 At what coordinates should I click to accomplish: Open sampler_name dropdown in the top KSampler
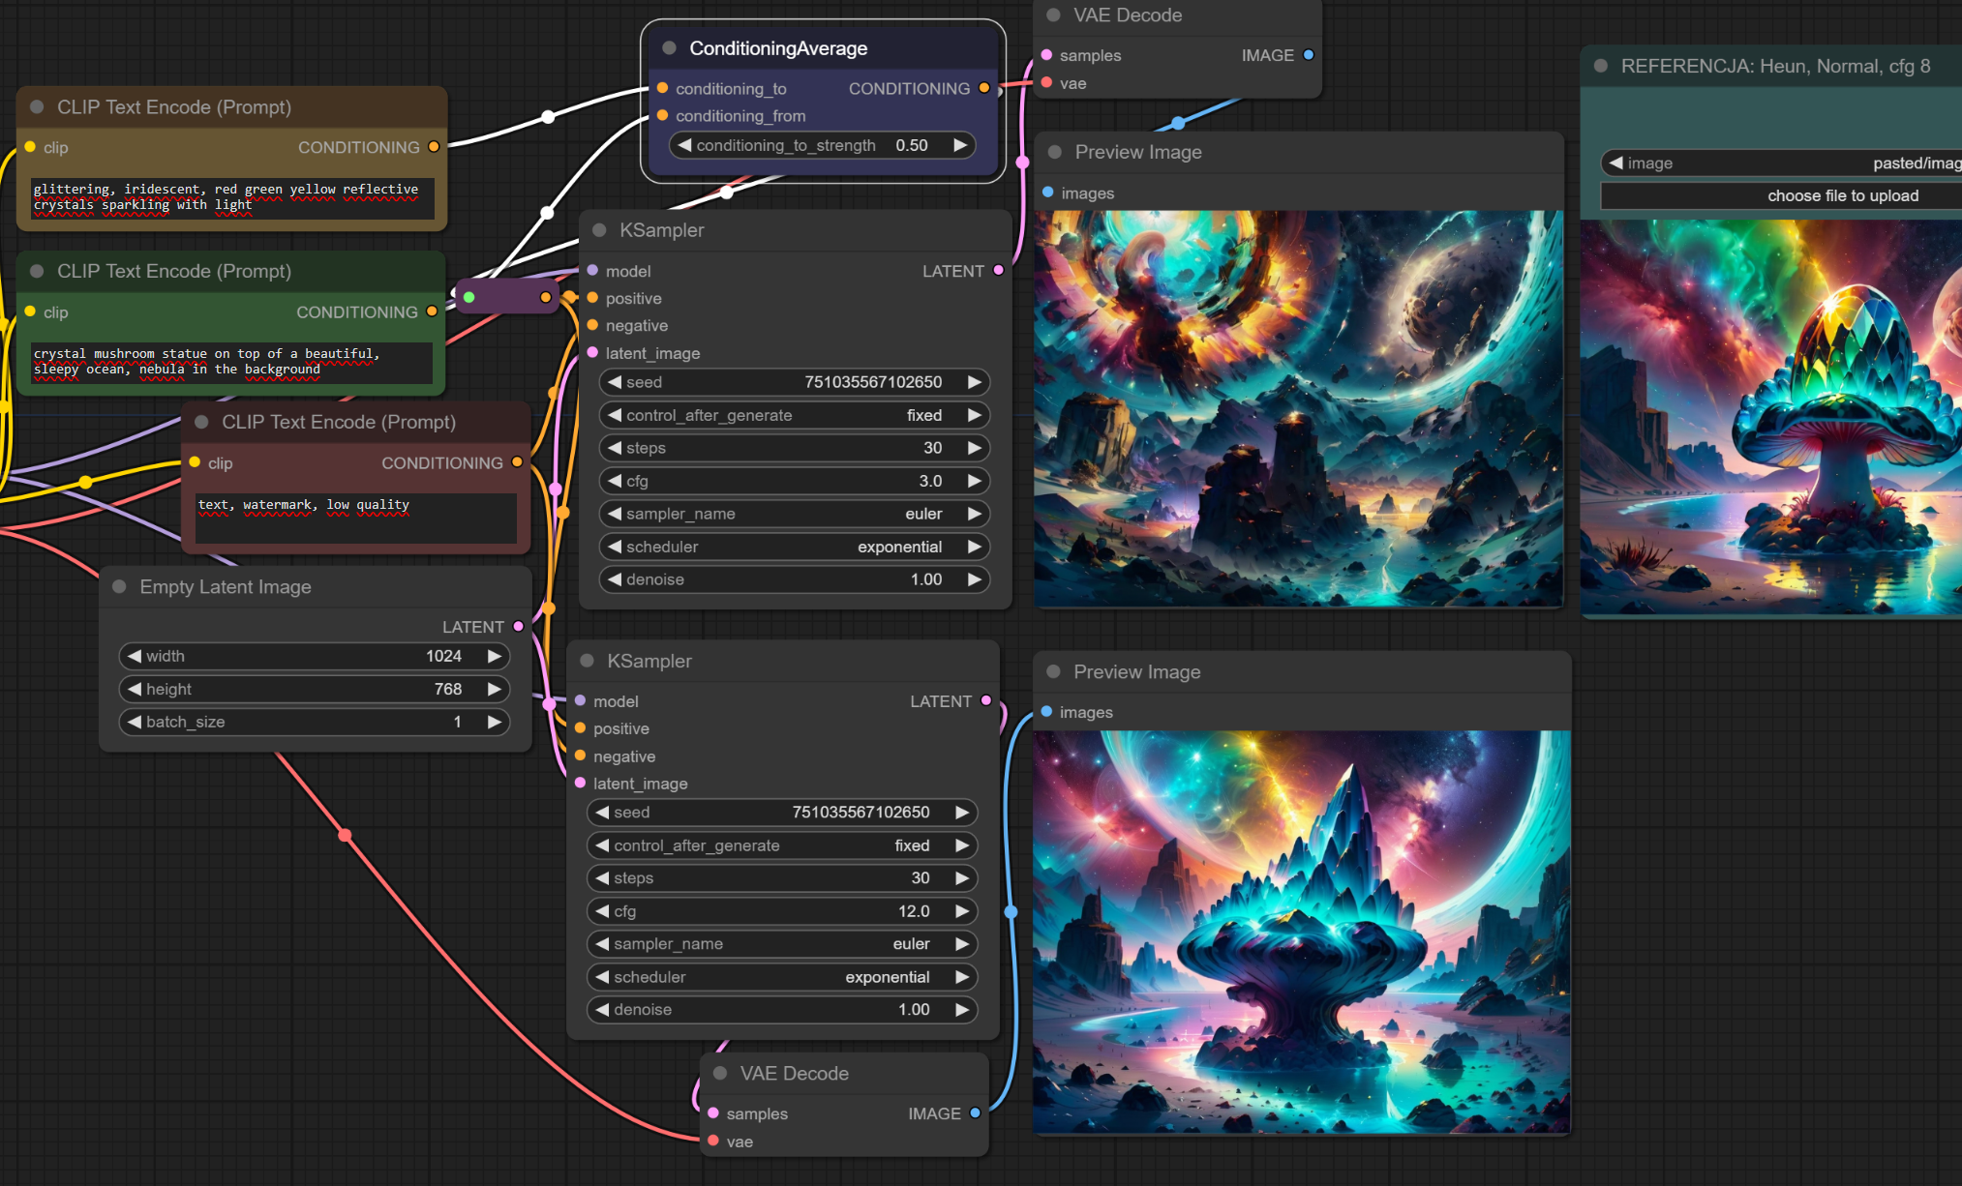click(x=794, y=514)
